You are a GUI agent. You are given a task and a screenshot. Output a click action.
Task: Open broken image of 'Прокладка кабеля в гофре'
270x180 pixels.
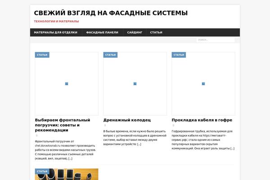click(x=203, y=84)
